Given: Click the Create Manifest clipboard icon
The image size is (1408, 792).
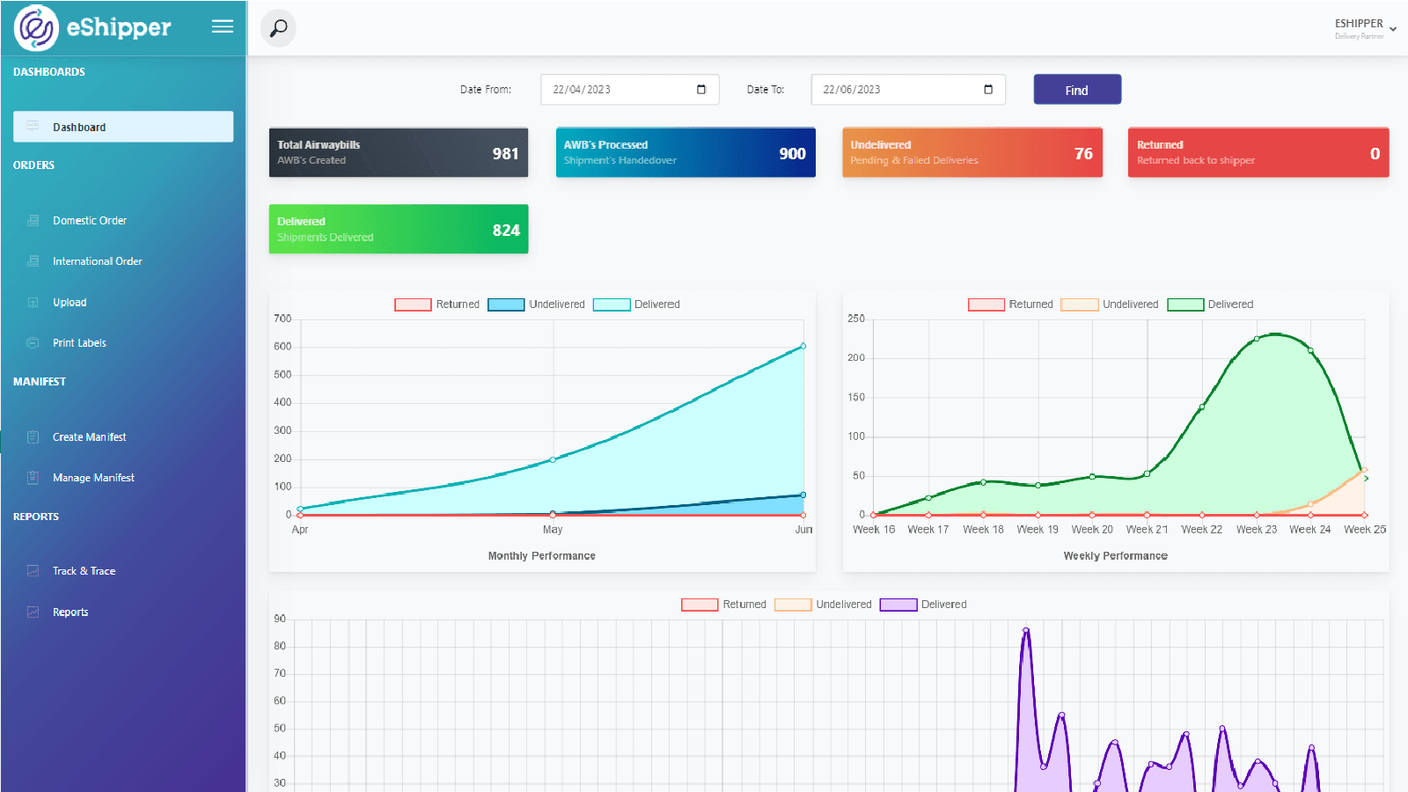Looking at the screenshot, I should pyautogui.click(x=33, y=437).
